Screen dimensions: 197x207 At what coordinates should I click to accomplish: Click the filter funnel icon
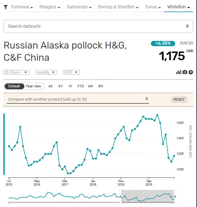tap(6, 7)
